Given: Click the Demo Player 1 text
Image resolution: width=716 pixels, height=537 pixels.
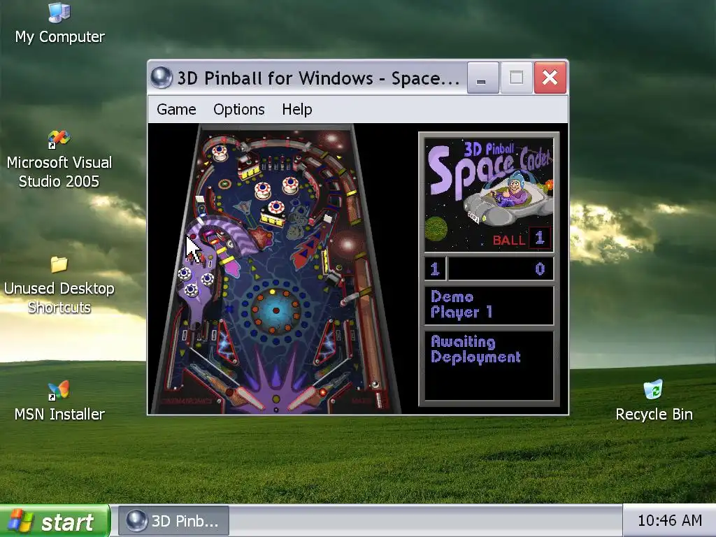Looking at the screenshot, I should coord(461,304).
